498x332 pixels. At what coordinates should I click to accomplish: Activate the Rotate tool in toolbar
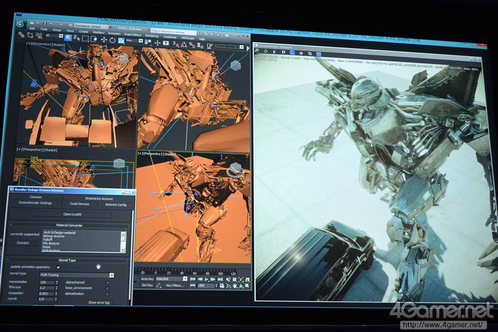112,39
